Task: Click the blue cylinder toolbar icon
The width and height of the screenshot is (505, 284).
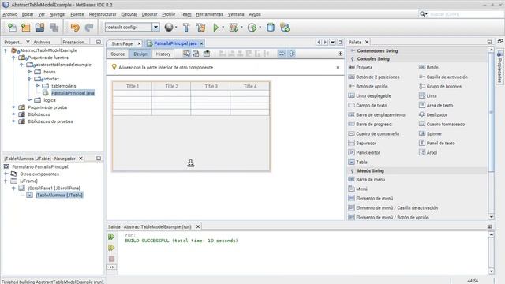Action: pos(271,28)
